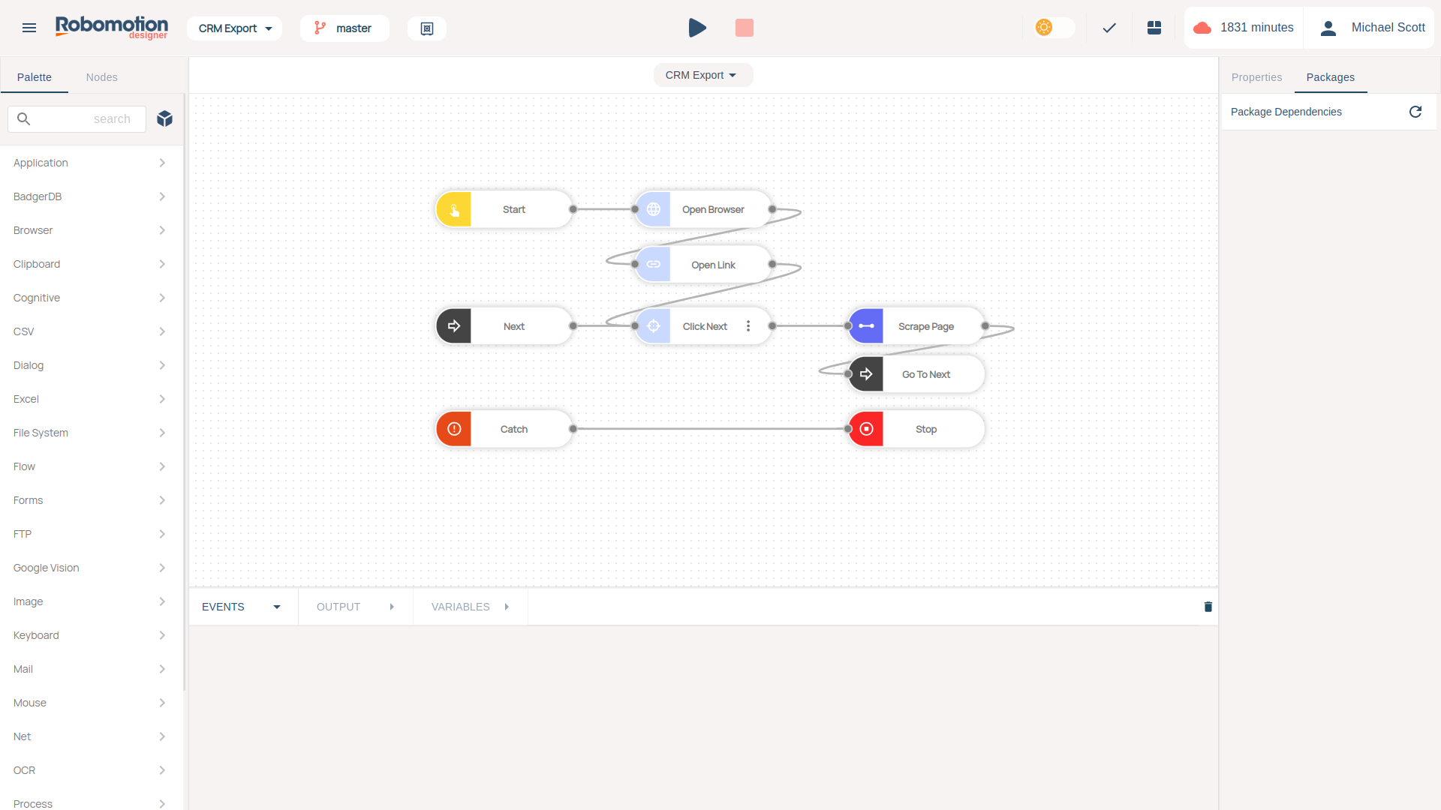Open the Mail palette category
The height and width of the screenshot is (810, 1441).
pos(90,669)
